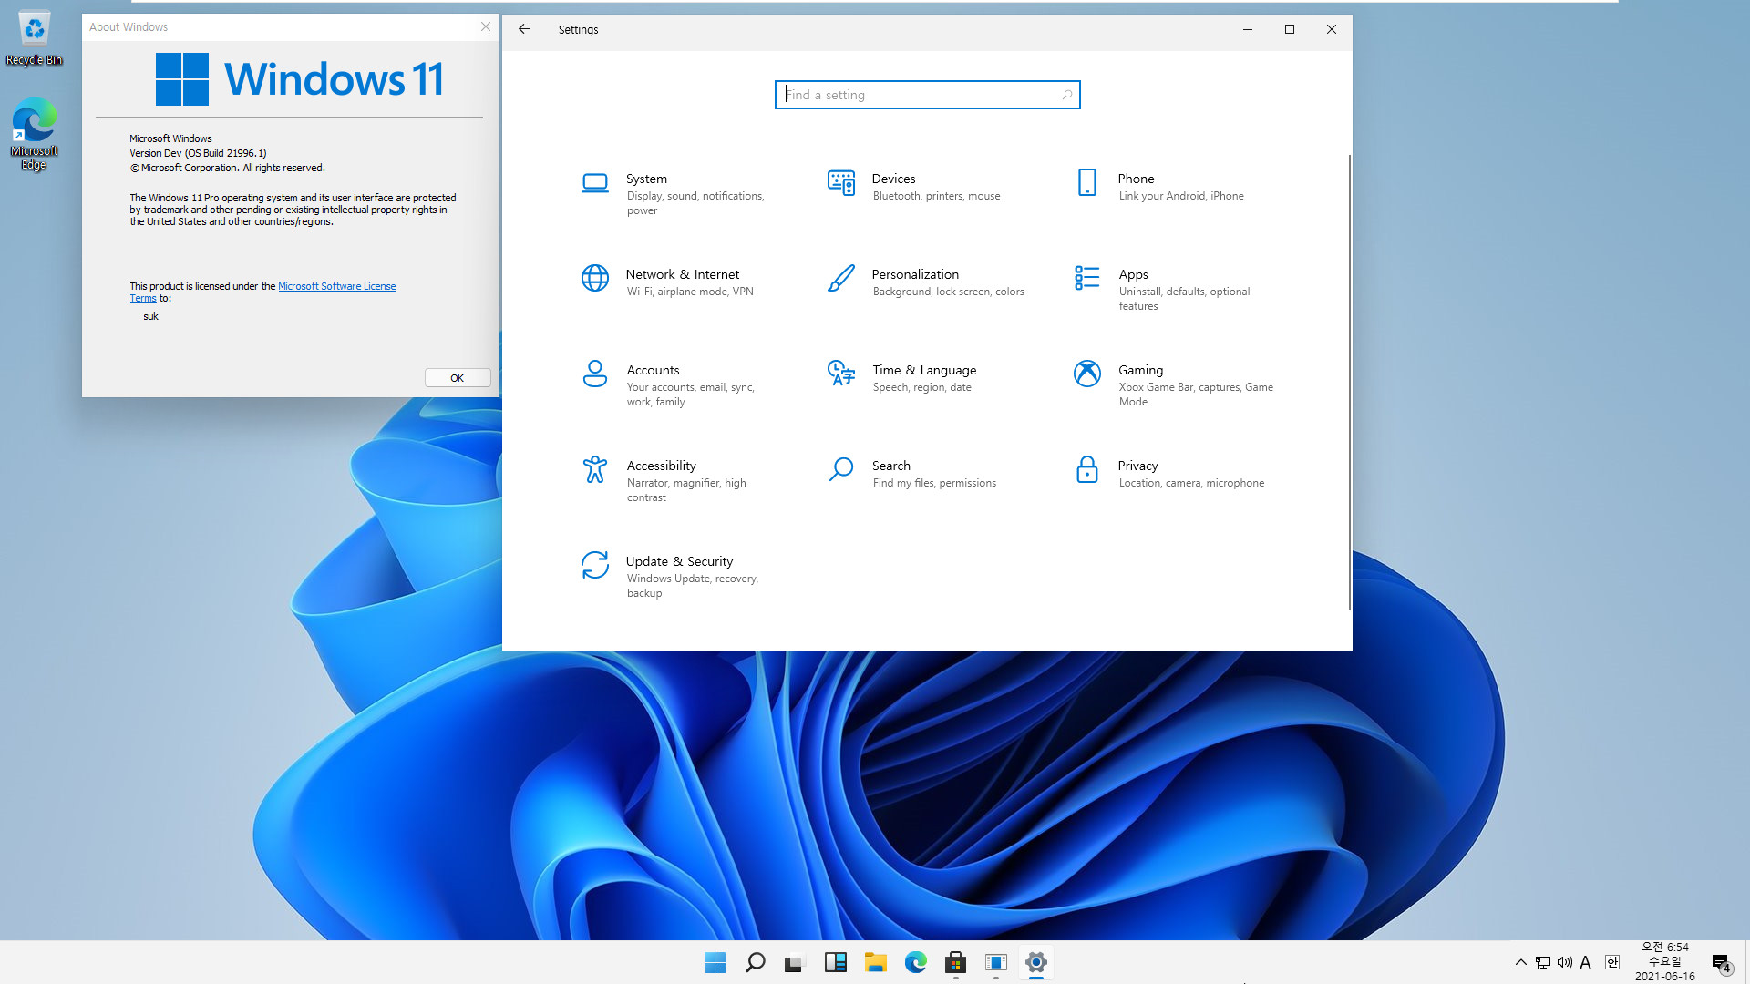This screenshot has width=1750, height=984.
Task: Click the Settings window scrollbar
Action: (x=1349, y=383)
